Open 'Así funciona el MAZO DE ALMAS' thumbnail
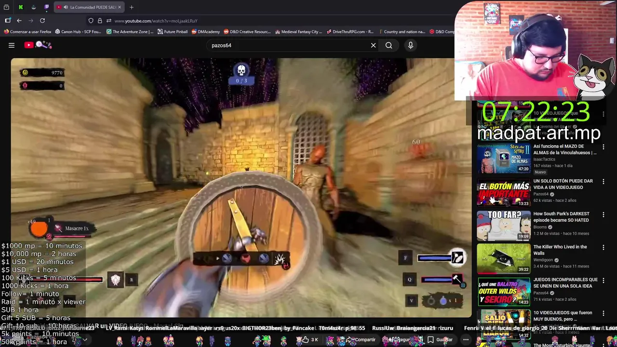Image resolution: width=617 pixels, height=347 pixels. [504, 159]
